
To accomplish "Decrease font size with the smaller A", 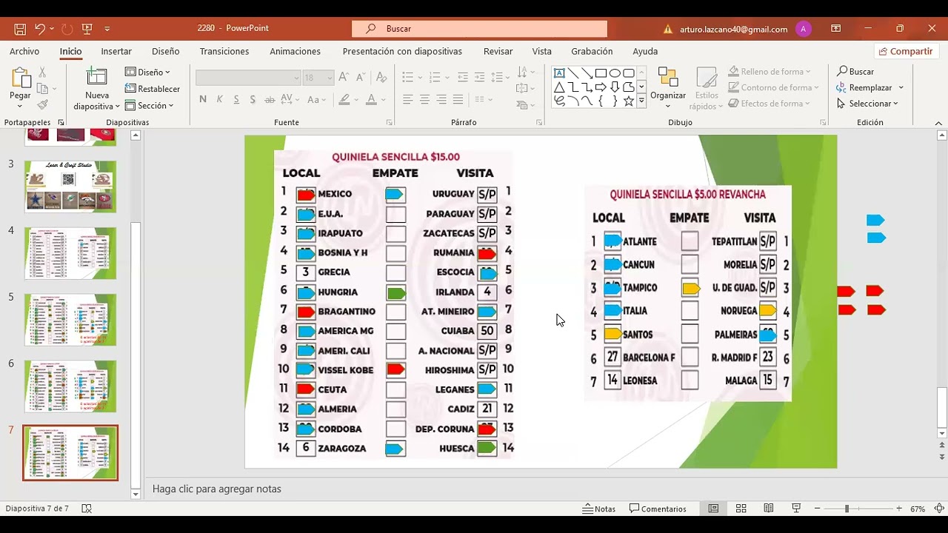I will pos(360,77).
